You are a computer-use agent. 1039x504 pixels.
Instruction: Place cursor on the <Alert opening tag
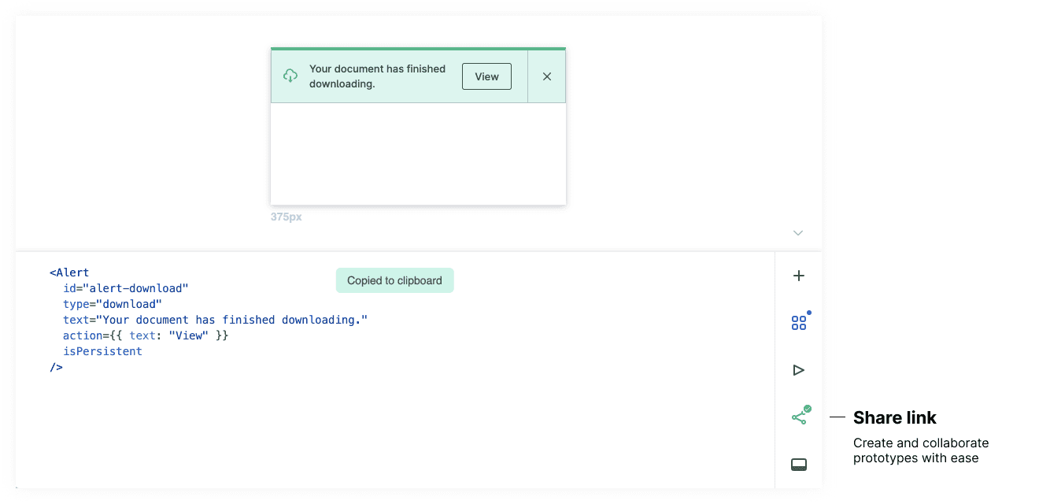coord(69,272)
